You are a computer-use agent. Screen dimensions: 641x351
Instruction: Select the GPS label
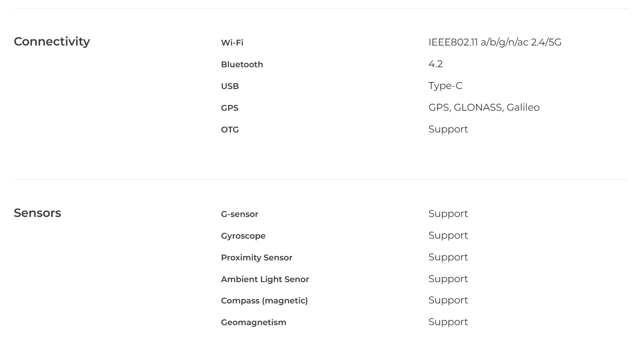229,108
